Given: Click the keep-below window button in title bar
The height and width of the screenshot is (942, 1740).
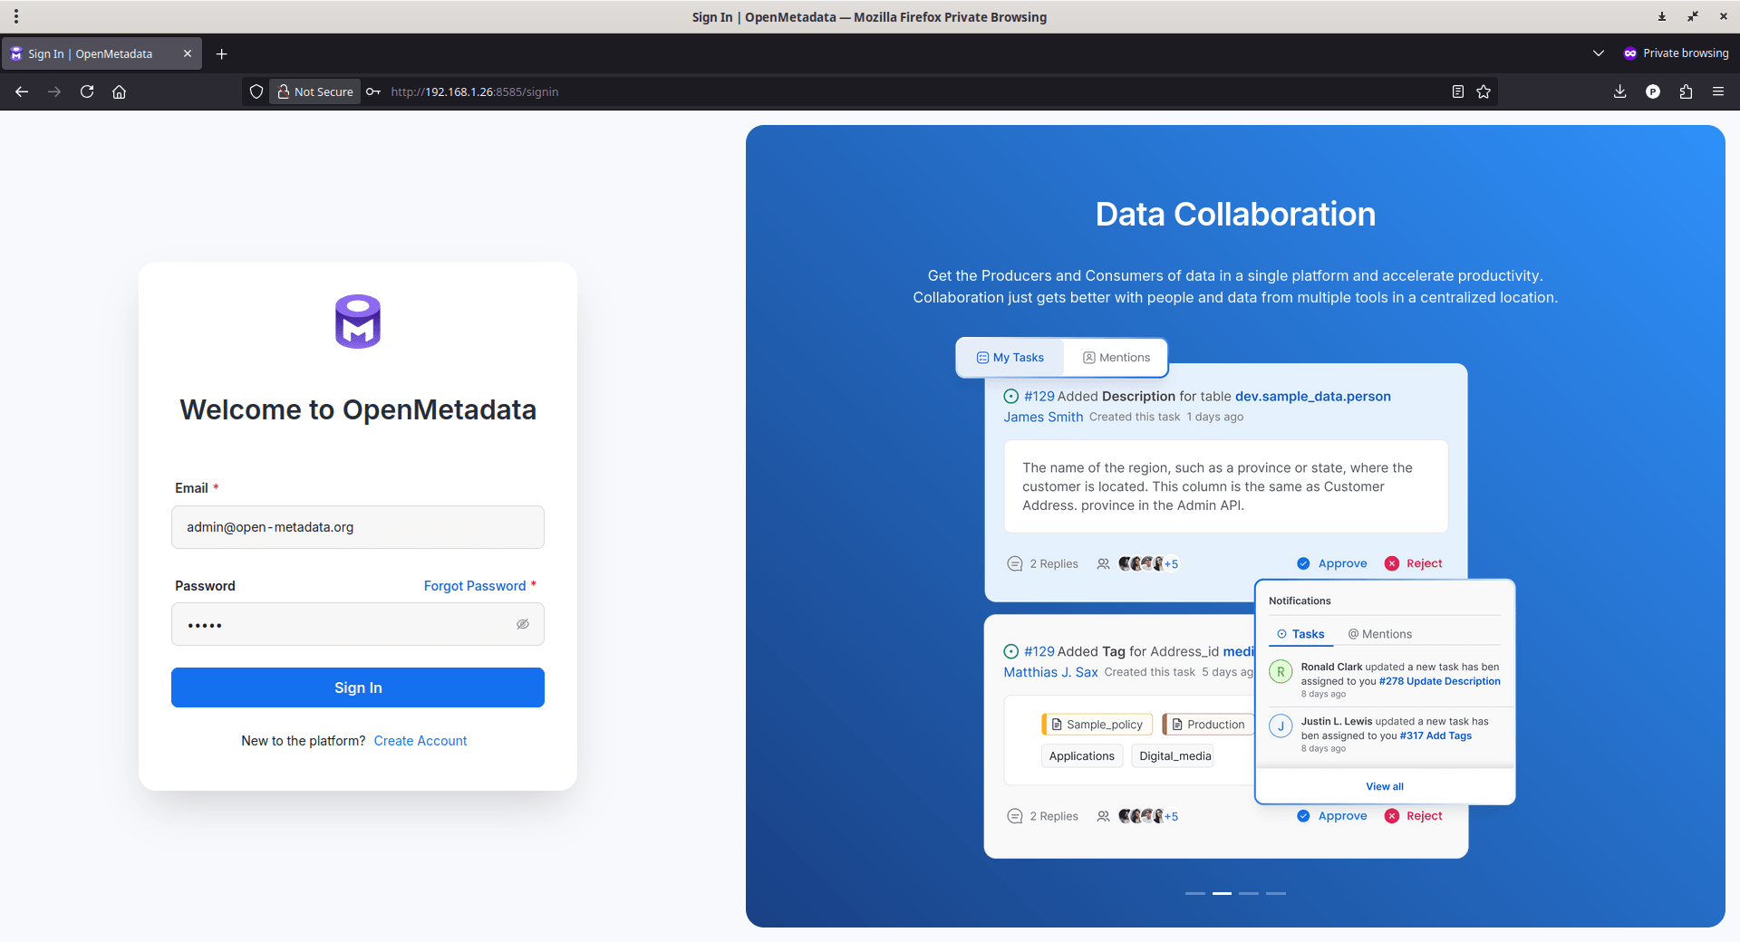Looking at the screenshot, I should pos(1662,16).
